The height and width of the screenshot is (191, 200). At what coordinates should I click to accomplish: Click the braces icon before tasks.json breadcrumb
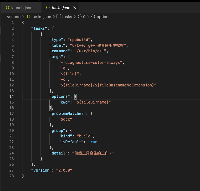pos(29,17)
